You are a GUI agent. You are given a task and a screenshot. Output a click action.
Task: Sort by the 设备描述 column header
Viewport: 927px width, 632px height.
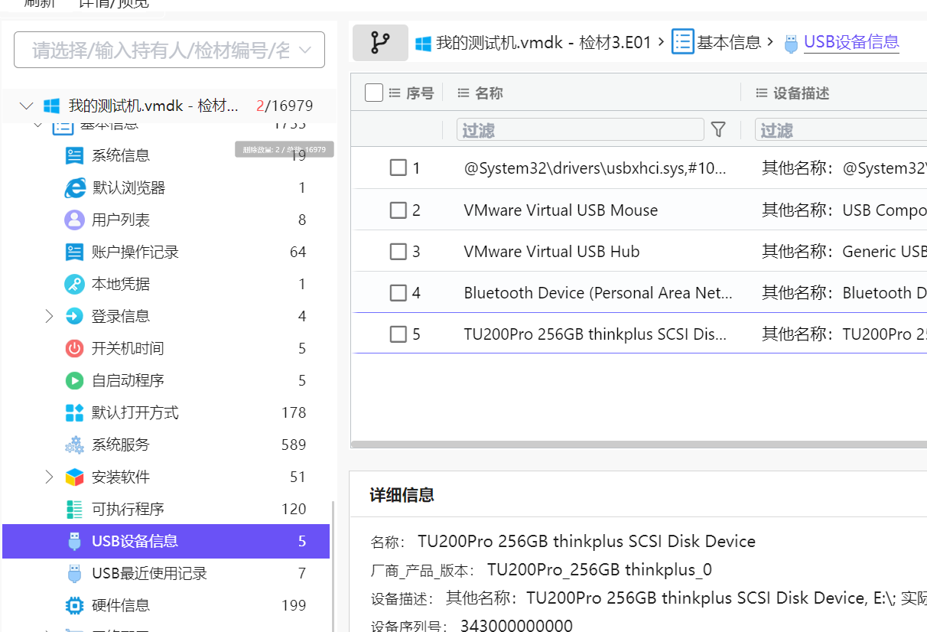(x=801, y=93)
